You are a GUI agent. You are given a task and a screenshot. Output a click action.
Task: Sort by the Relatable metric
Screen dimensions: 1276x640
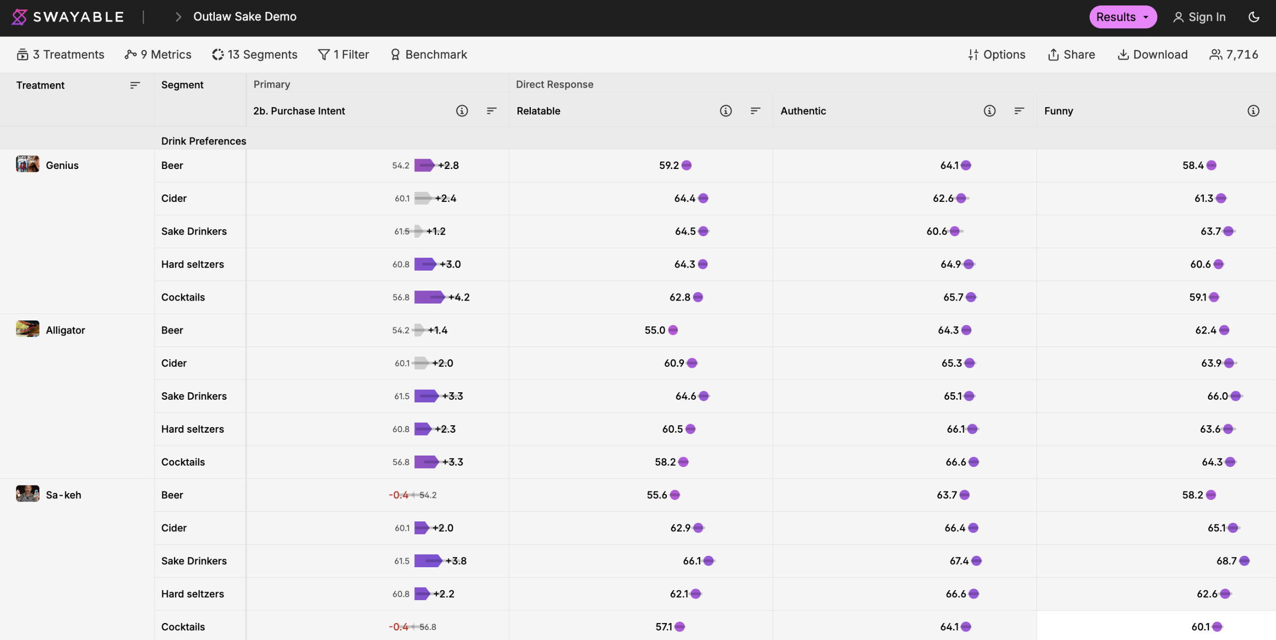(x=755, y=111)
